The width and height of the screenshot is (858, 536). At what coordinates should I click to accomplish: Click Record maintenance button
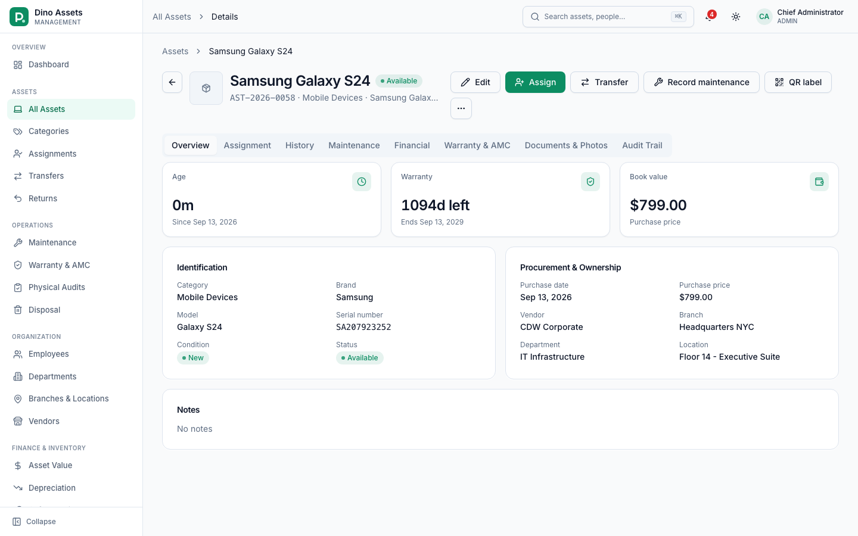tap(701, 82)
